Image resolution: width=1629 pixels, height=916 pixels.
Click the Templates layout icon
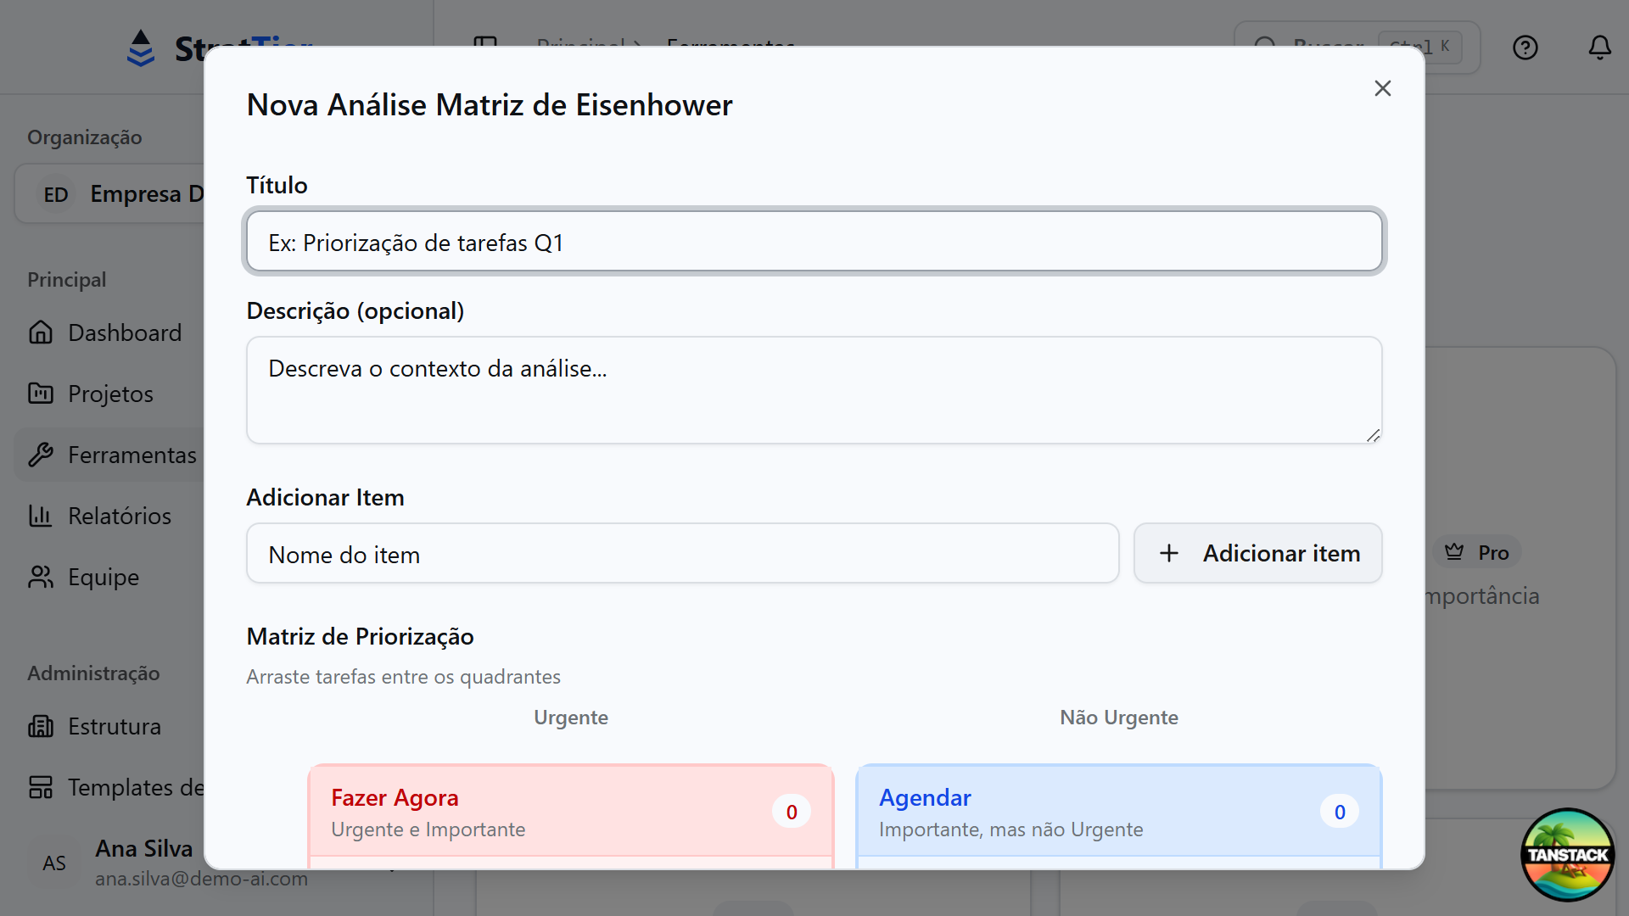[41, 787]
